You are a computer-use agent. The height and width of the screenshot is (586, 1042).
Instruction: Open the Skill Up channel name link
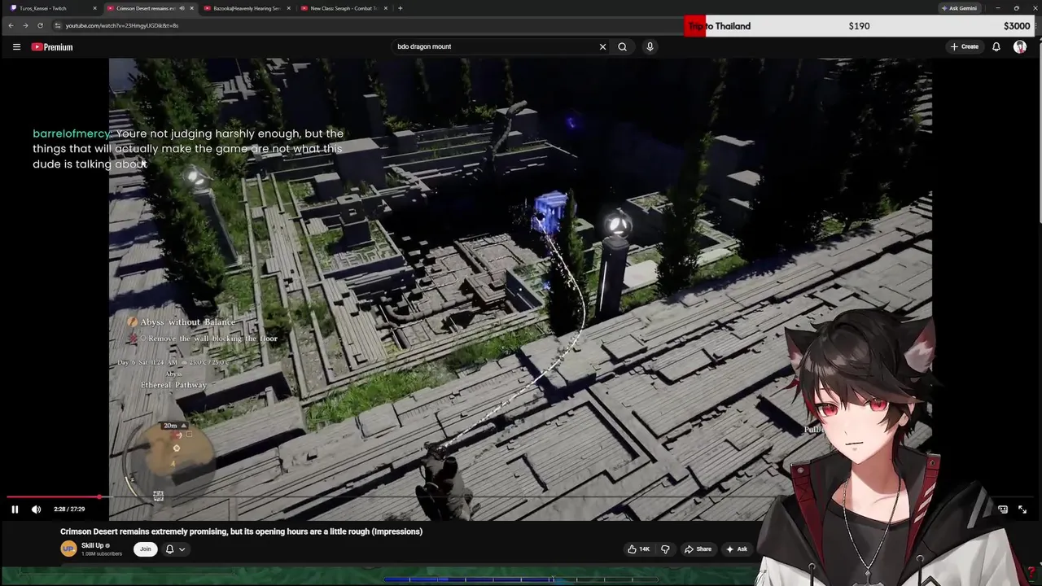point(92,545)
